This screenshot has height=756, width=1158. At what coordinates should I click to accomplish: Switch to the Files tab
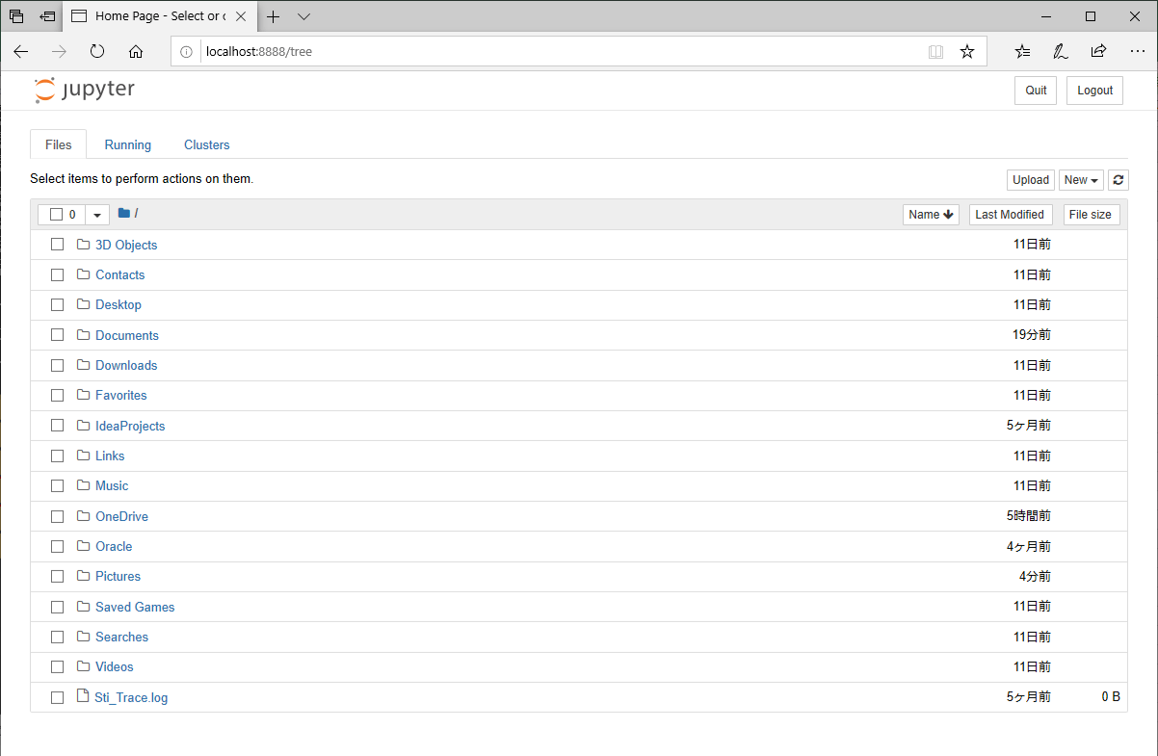pos(59,144)
